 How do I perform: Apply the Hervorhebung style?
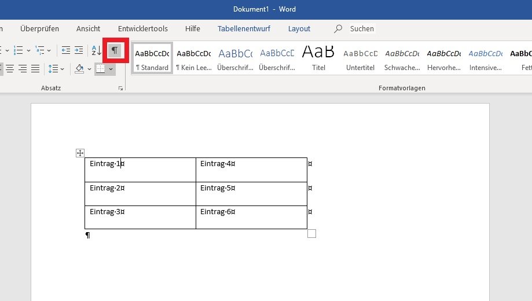pyautogui.click(x=444, y=58)
